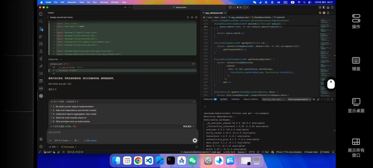
Task: Stop the running Codex task
Action: [195, 141]
